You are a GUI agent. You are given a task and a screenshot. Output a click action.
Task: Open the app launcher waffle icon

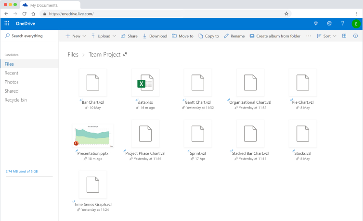(x=7, y=24)
